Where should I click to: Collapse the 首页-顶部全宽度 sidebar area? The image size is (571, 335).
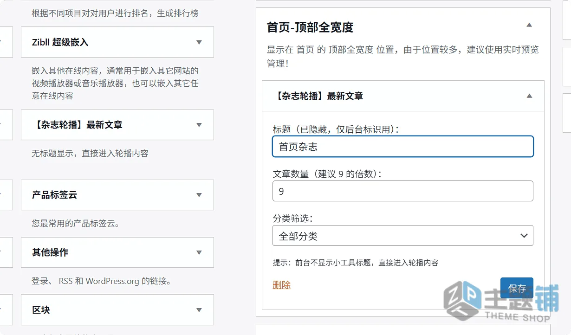click(529, 25)
